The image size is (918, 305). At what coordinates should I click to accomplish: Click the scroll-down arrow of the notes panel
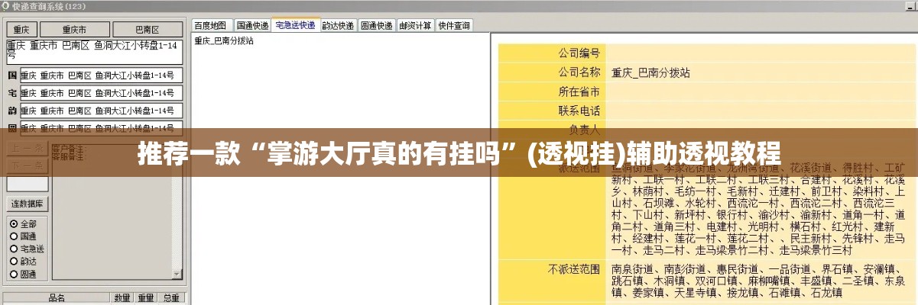point(178,274)
